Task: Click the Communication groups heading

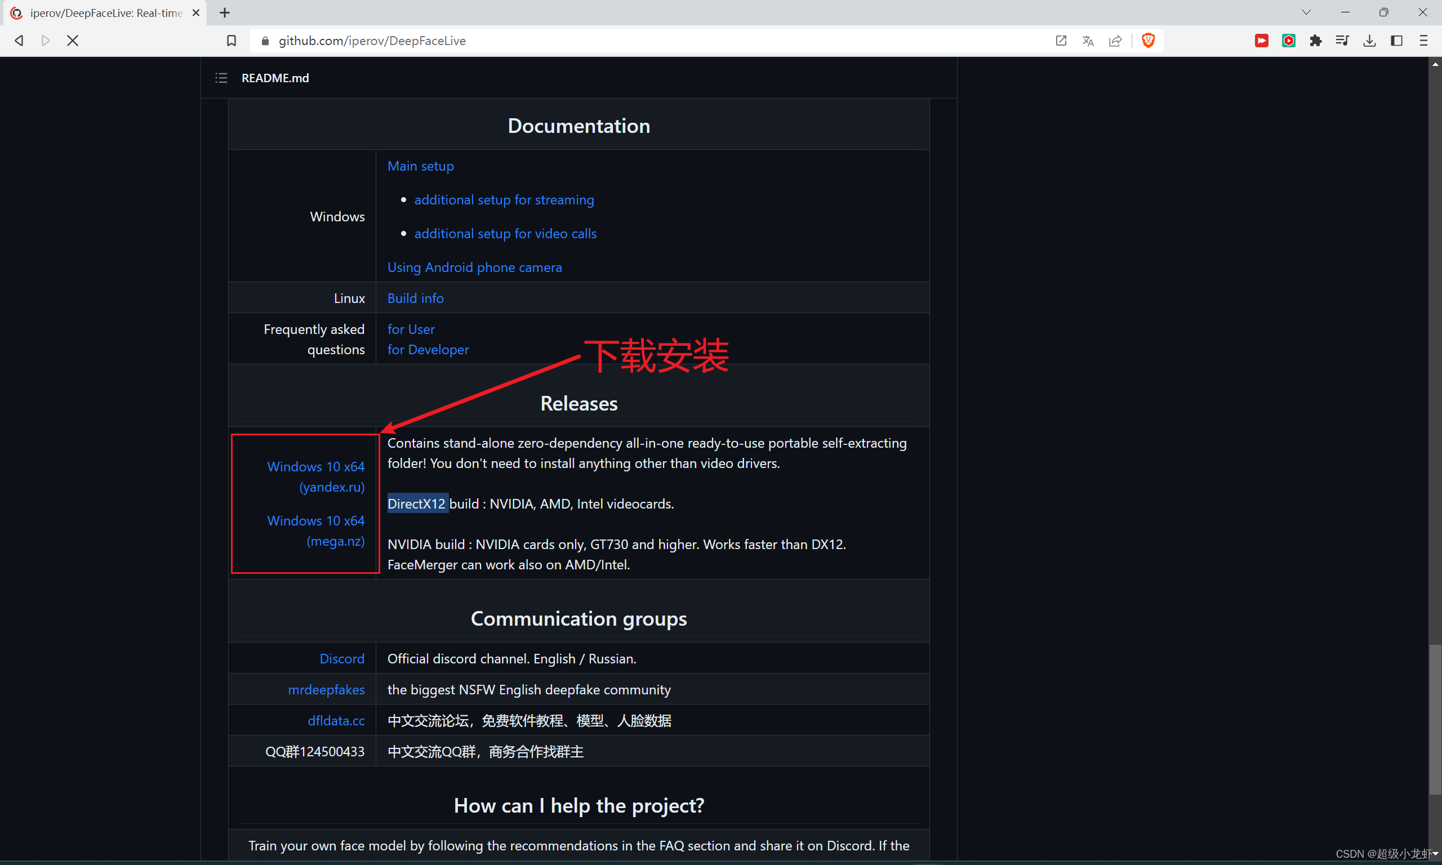Action: click(x=579, y=618)
